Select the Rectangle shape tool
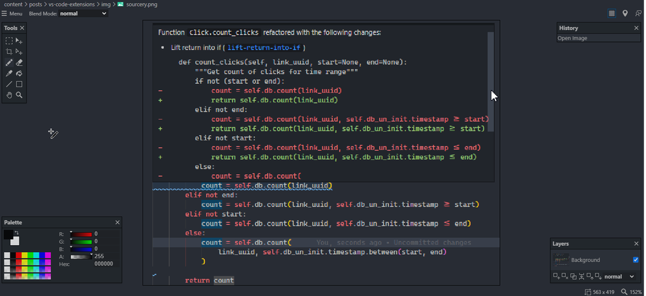Viewport: 646px width, 296px height. pos(19,84)
